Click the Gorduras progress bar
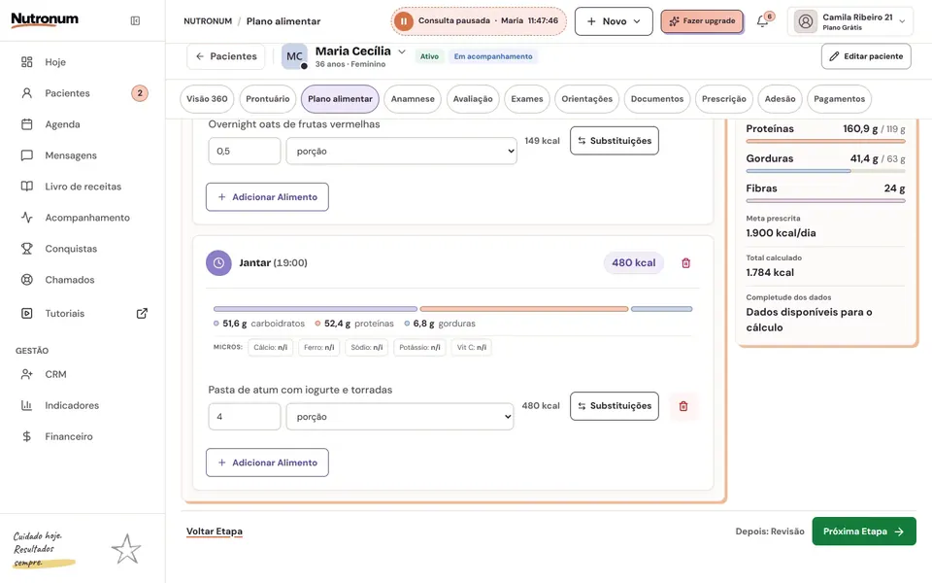 pyautogui.click(x=825, y=171)
